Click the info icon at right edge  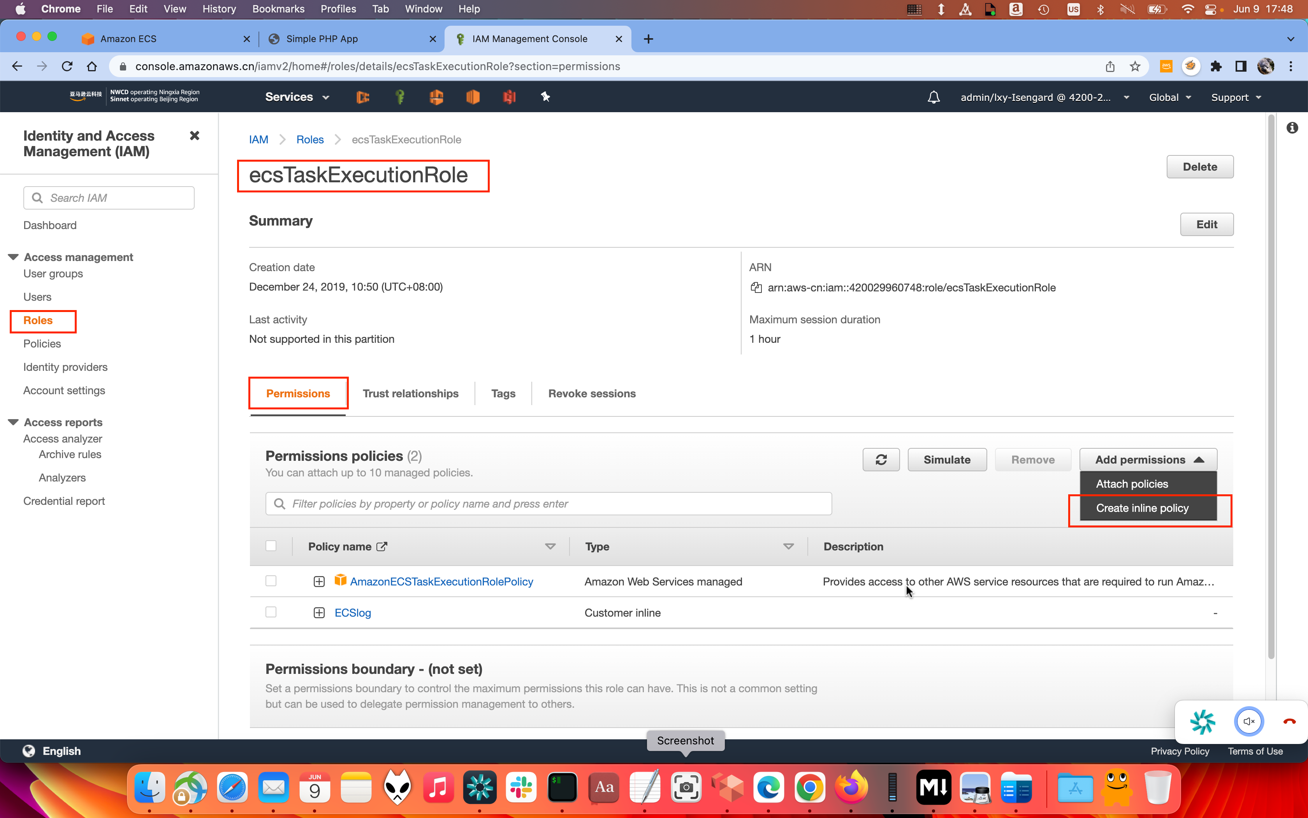(x=1292, y=128)
